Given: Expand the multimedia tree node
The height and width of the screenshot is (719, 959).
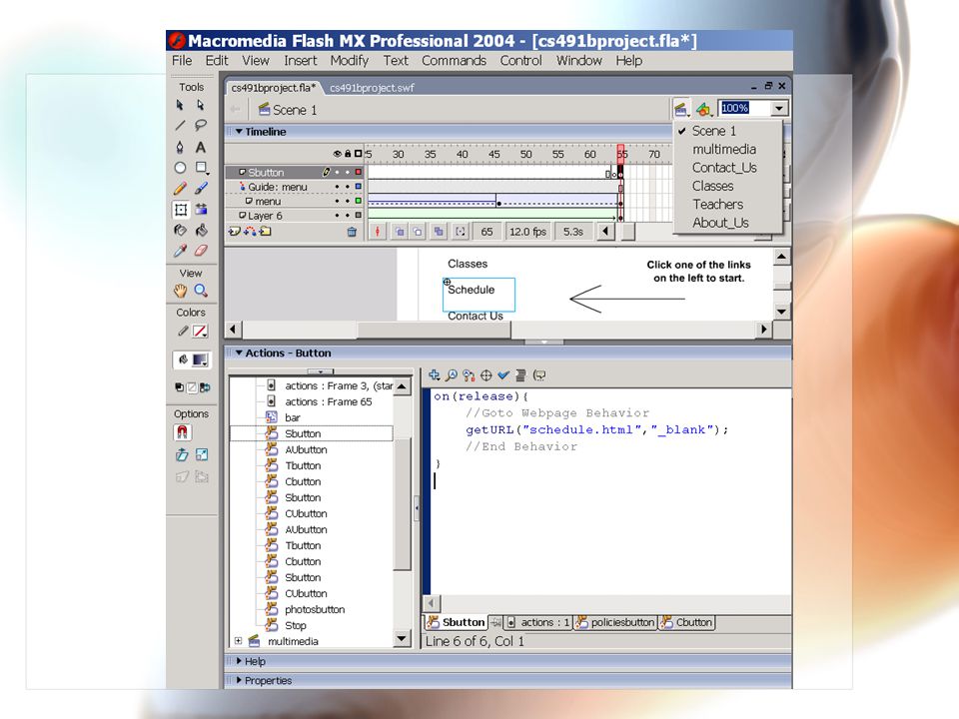Looking at the screenshot, I should pyautogui.click(x=238, y=641).
